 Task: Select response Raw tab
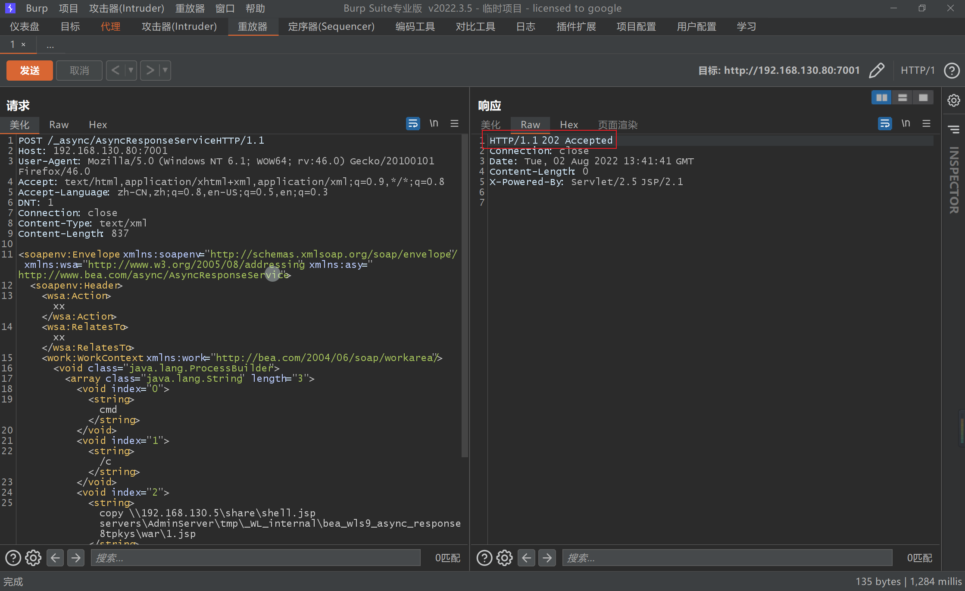click(530, 125)
